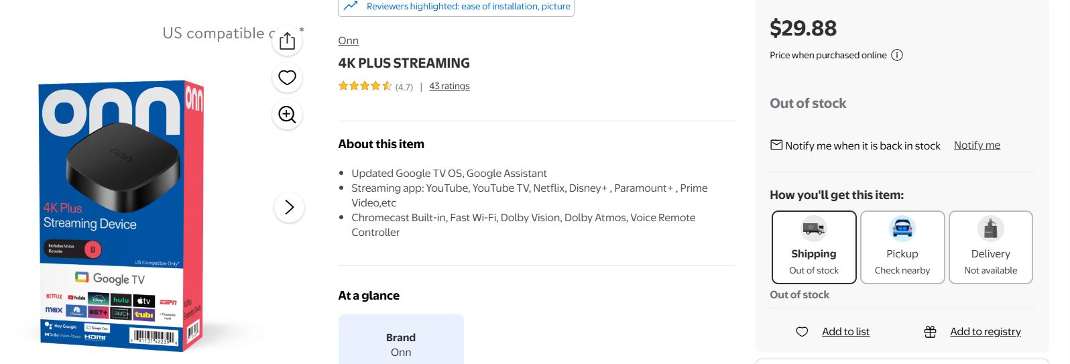Add item to favorites with heart icon
The image size is (1070, 364).
tap(287, 78)
